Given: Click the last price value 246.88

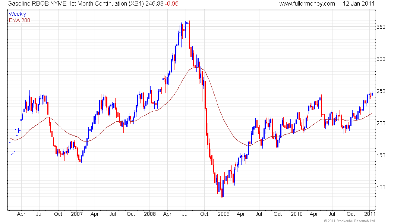Looking at the screenshot, I should [154, 4].
